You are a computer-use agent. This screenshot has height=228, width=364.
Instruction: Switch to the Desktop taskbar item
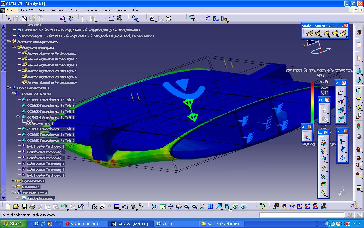pos(176,224)
